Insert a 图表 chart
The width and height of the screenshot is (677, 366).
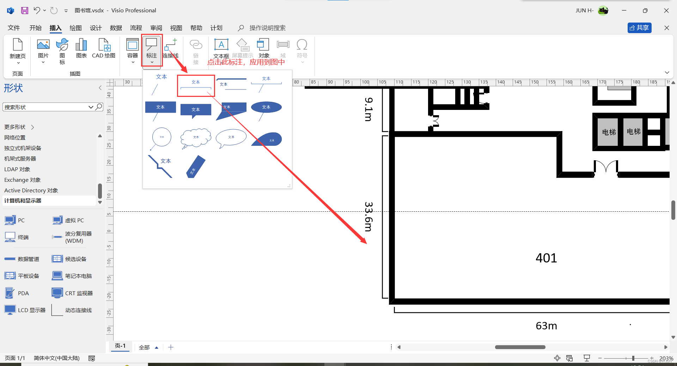point(81,48)
